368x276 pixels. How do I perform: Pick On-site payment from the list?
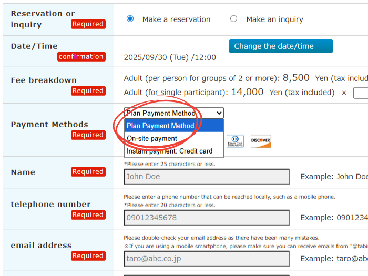152,138
